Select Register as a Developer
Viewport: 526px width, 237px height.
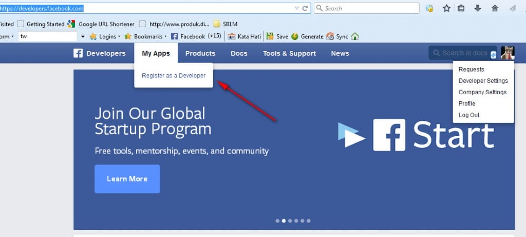[174, 76]
